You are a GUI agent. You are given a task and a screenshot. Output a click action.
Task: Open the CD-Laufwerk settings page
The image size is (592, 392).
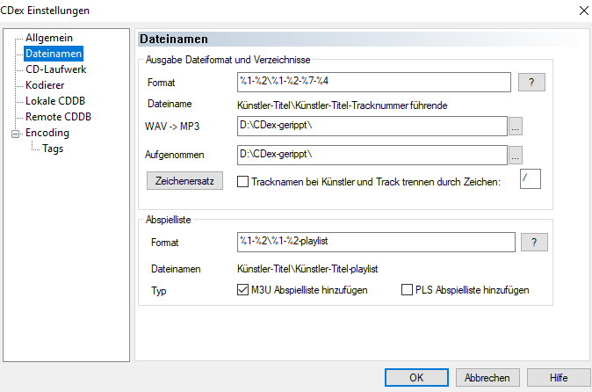(x=55, y=69)
